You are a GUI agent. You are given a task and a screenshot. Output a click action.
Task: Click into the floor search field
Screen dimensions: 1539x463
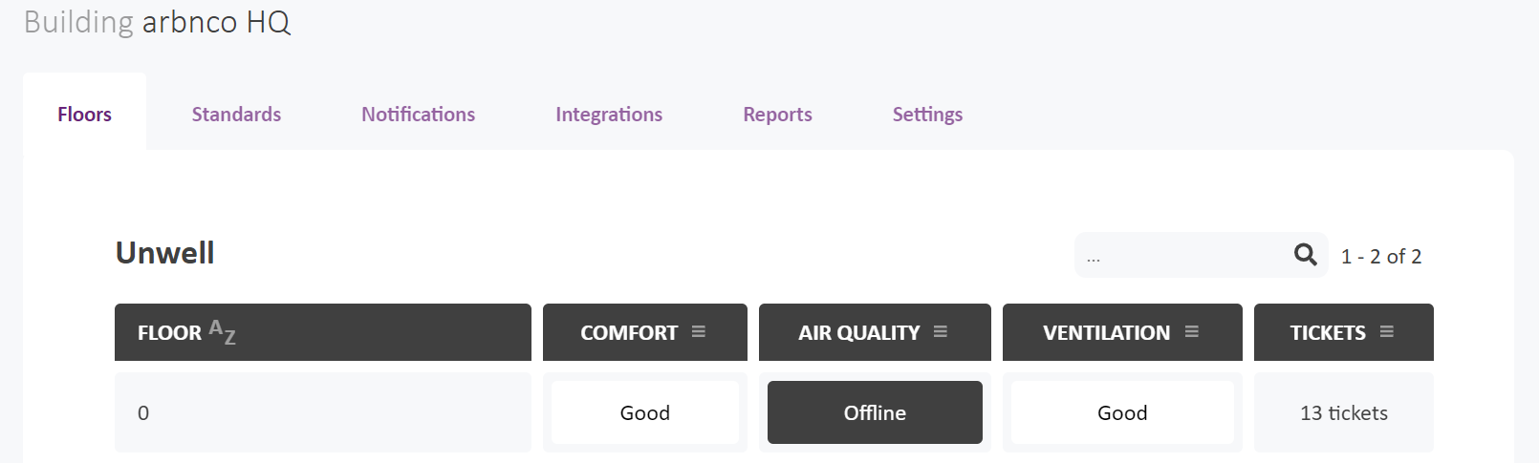tap(1185, 255)
